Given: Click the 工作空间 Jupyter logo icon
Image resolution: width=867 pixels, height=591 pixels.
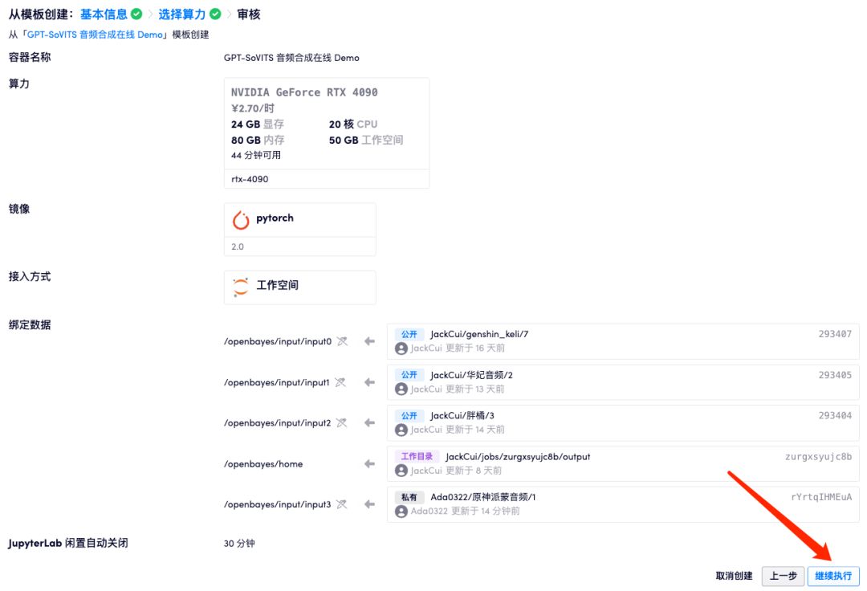Looking at the screenshot, I should pos(241,287).
